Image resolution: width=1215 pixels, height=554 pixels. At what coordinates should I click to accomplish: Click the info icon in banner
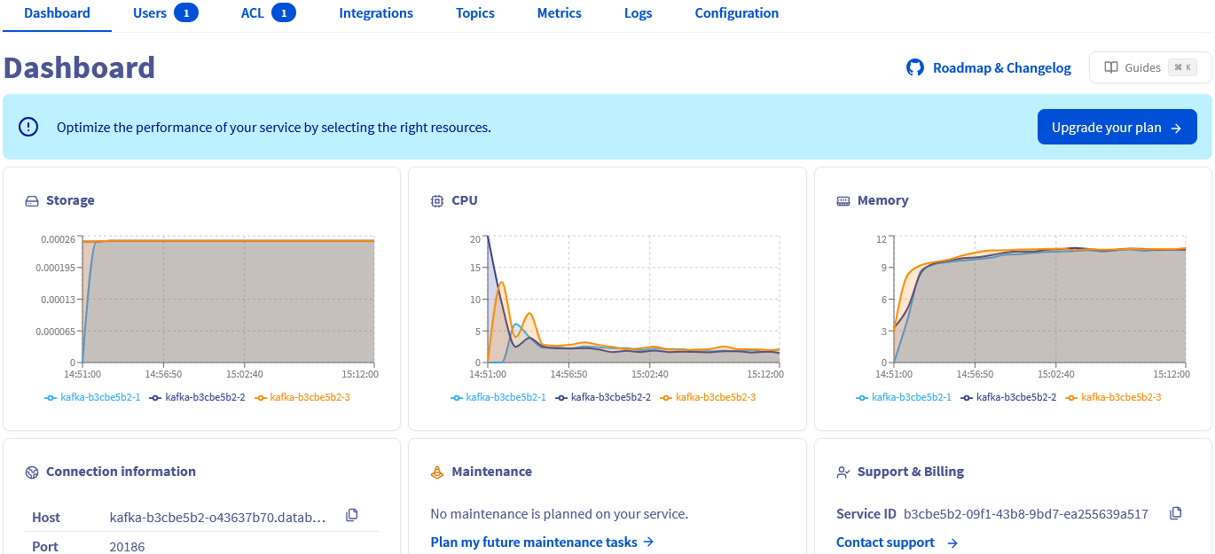29,127
